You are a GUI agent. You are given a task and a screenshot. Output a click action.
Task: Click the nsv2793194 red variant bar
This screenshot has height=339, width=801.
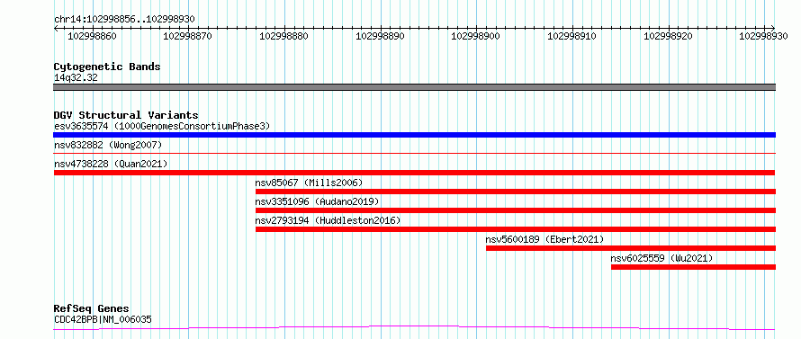pos(516,229)
